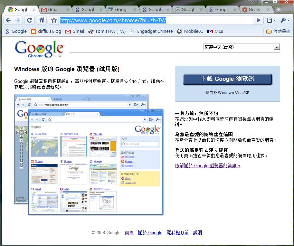Close the Google Talk chat tab

pyautogui.click(x=201, y=10)
